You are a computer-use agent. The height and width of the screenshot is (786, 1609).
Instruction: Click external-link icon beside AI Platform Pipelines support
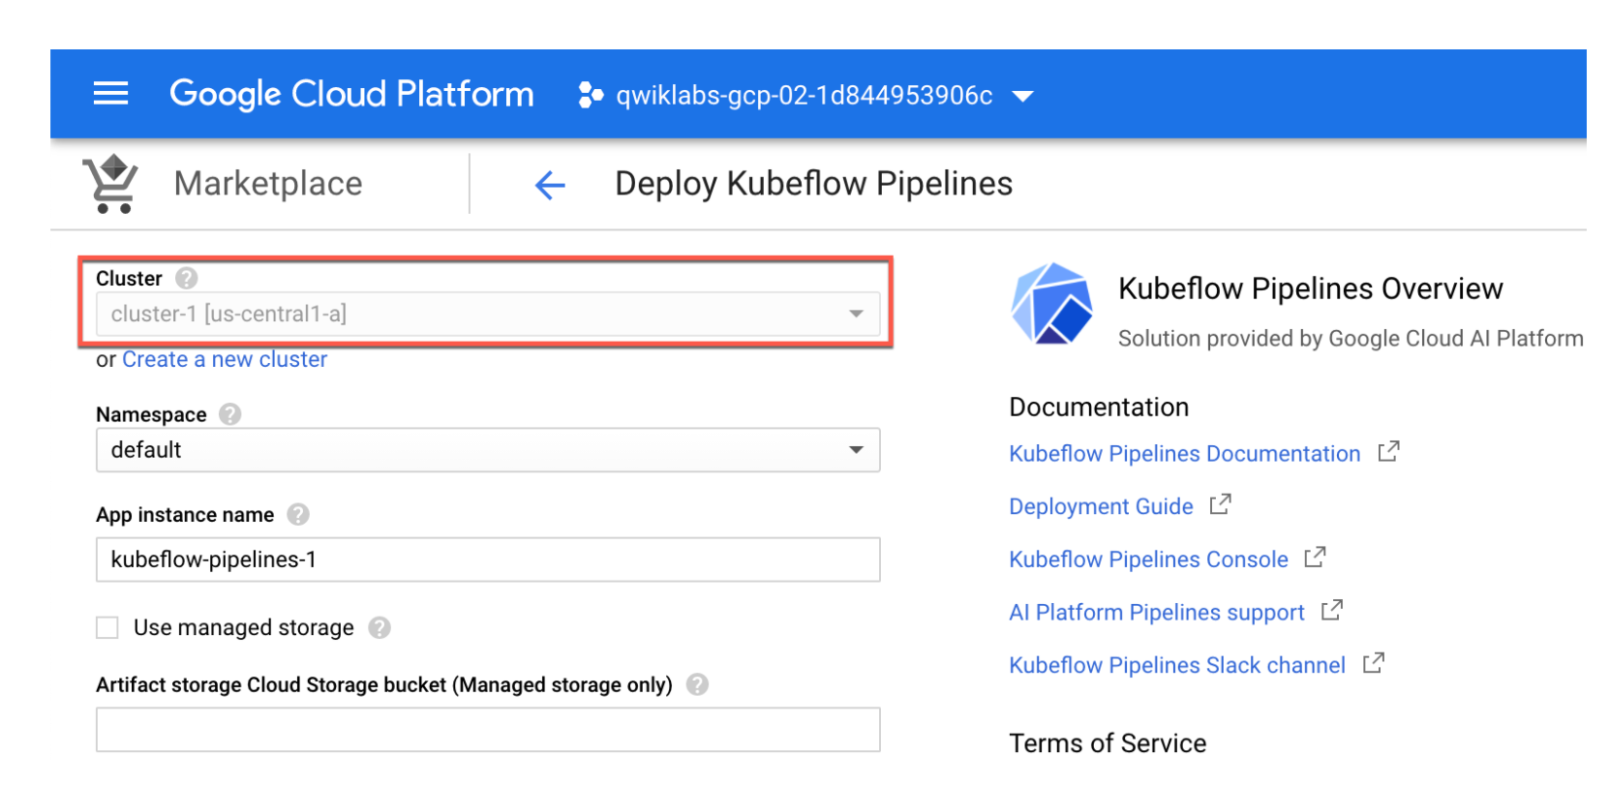1332,610
